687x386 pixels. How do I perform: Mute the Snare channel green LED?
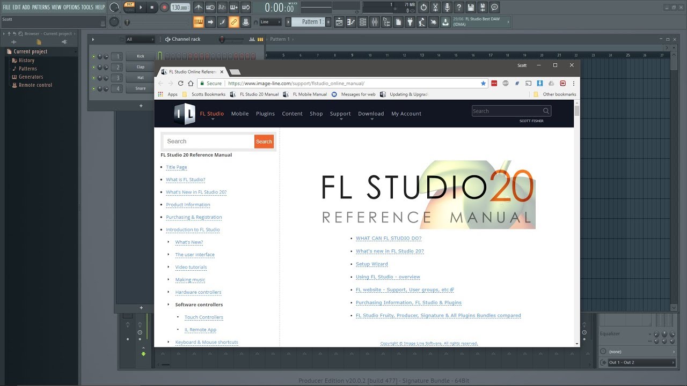94,88
